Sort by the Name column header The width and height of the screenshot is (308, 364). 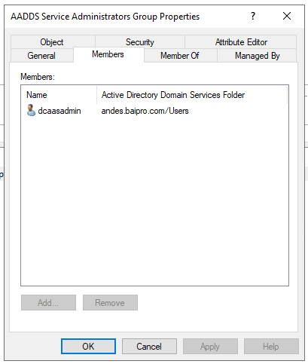59,95
